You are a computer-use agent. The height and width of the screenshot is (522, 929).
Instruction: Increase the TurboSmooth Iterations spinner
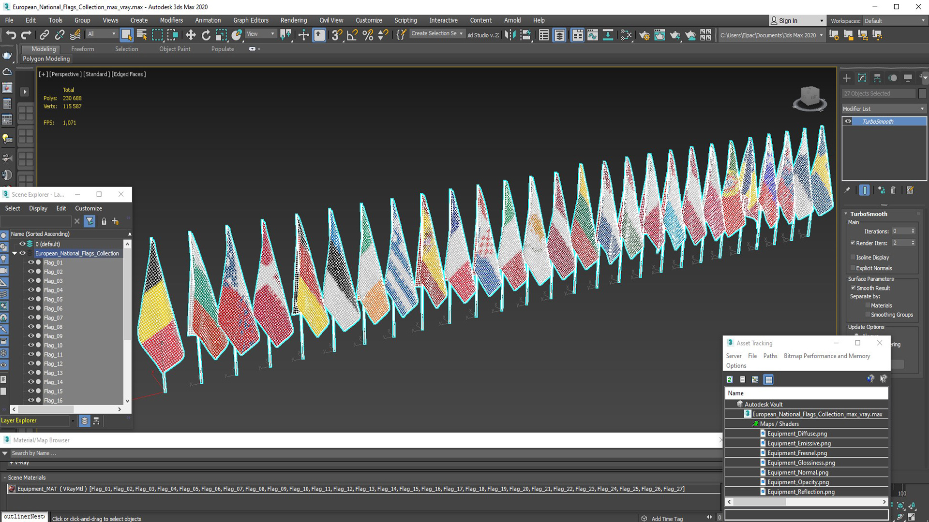pyautogui.click(x=913, y=230)
